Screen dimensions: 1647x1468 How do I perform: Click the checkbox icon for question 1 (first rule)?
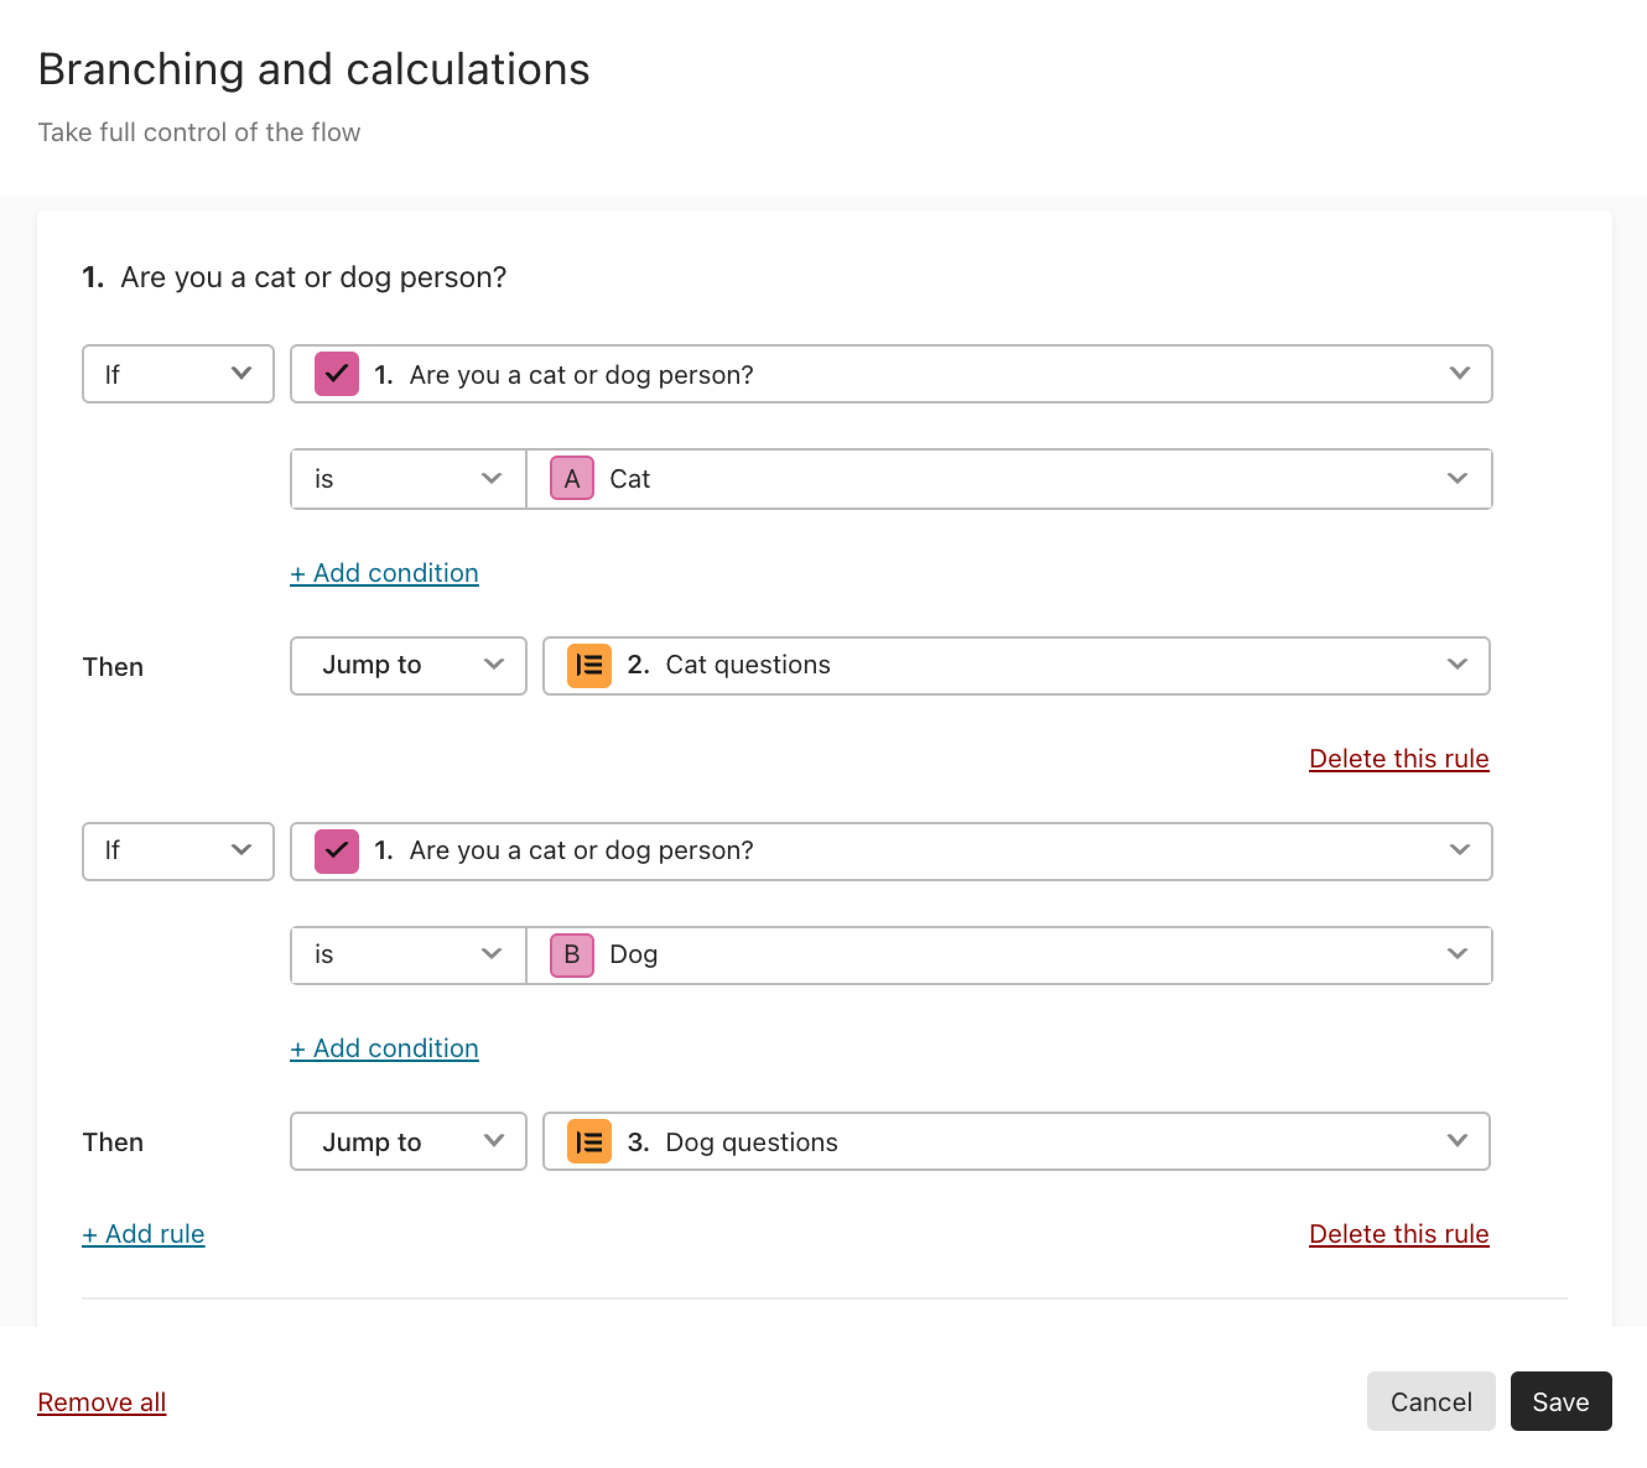[336, 373]
